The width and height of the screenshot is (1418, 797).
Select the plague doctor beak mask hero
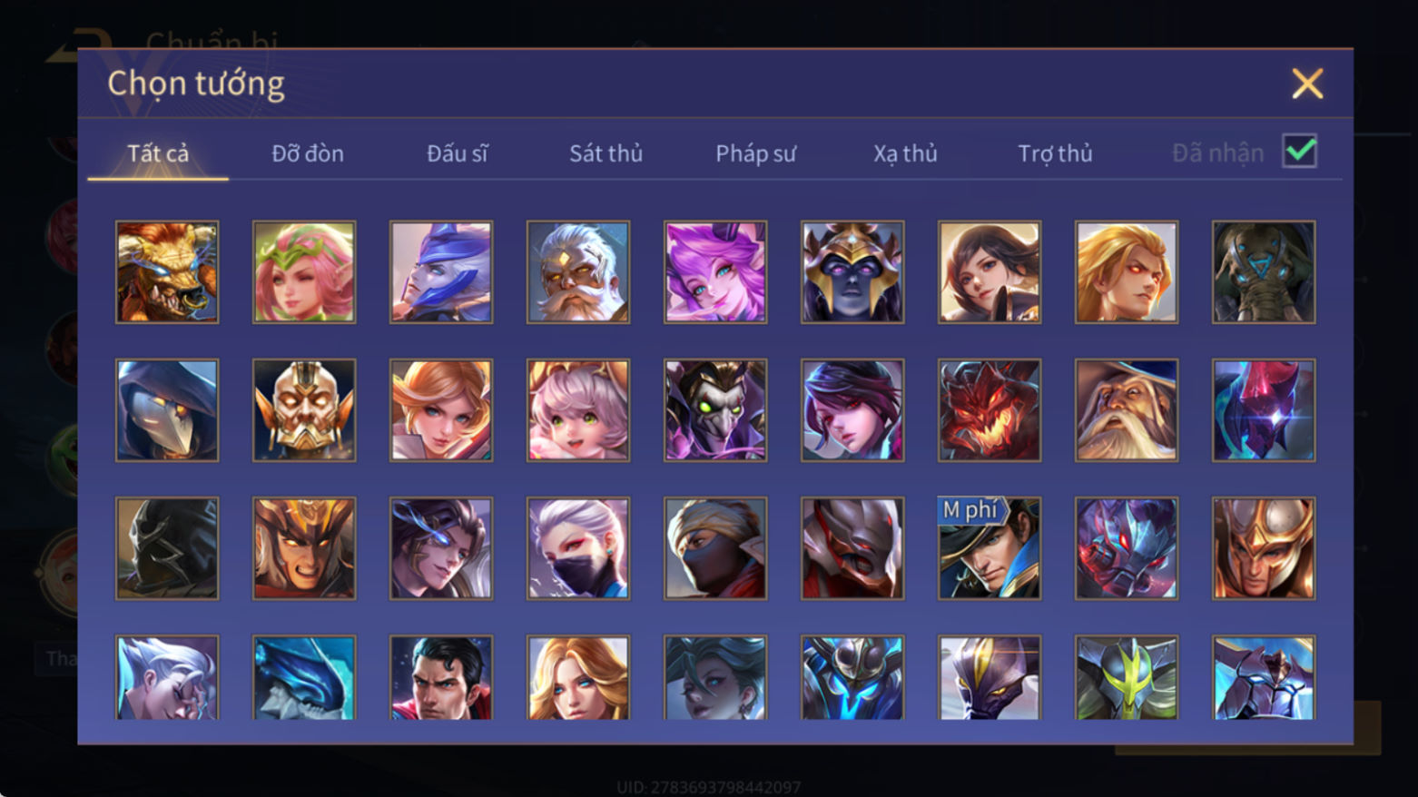(x=167, y=410)
